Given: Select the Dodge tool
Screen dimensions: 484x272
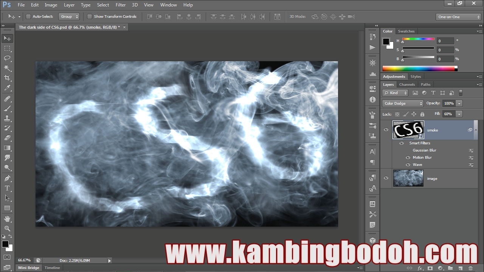Looking at the screenshot, I should click(7, 167).
